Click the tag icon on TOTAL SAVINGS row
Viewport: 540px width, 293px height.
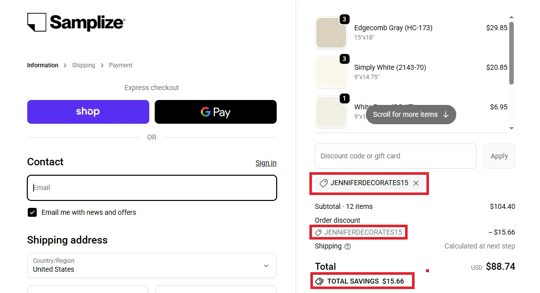pyautogui.click(x=319, y=281)
